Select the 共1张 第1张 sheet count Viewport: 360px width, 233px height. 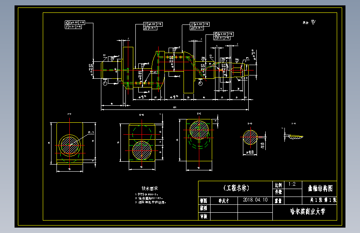point(323,200)
